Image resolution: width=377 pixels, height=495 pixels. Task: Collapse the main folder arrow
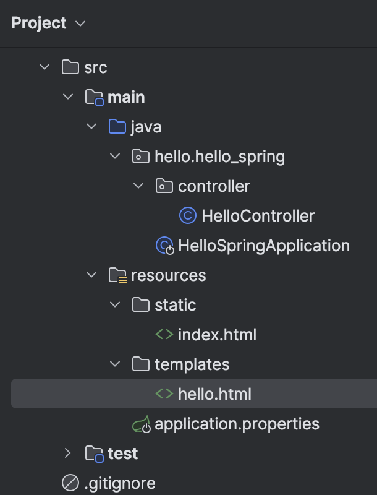(68, 97)
